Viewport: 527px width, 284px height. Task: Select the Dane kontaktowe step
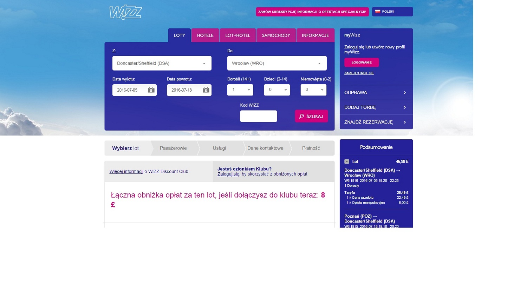click(x=265, y=148)
